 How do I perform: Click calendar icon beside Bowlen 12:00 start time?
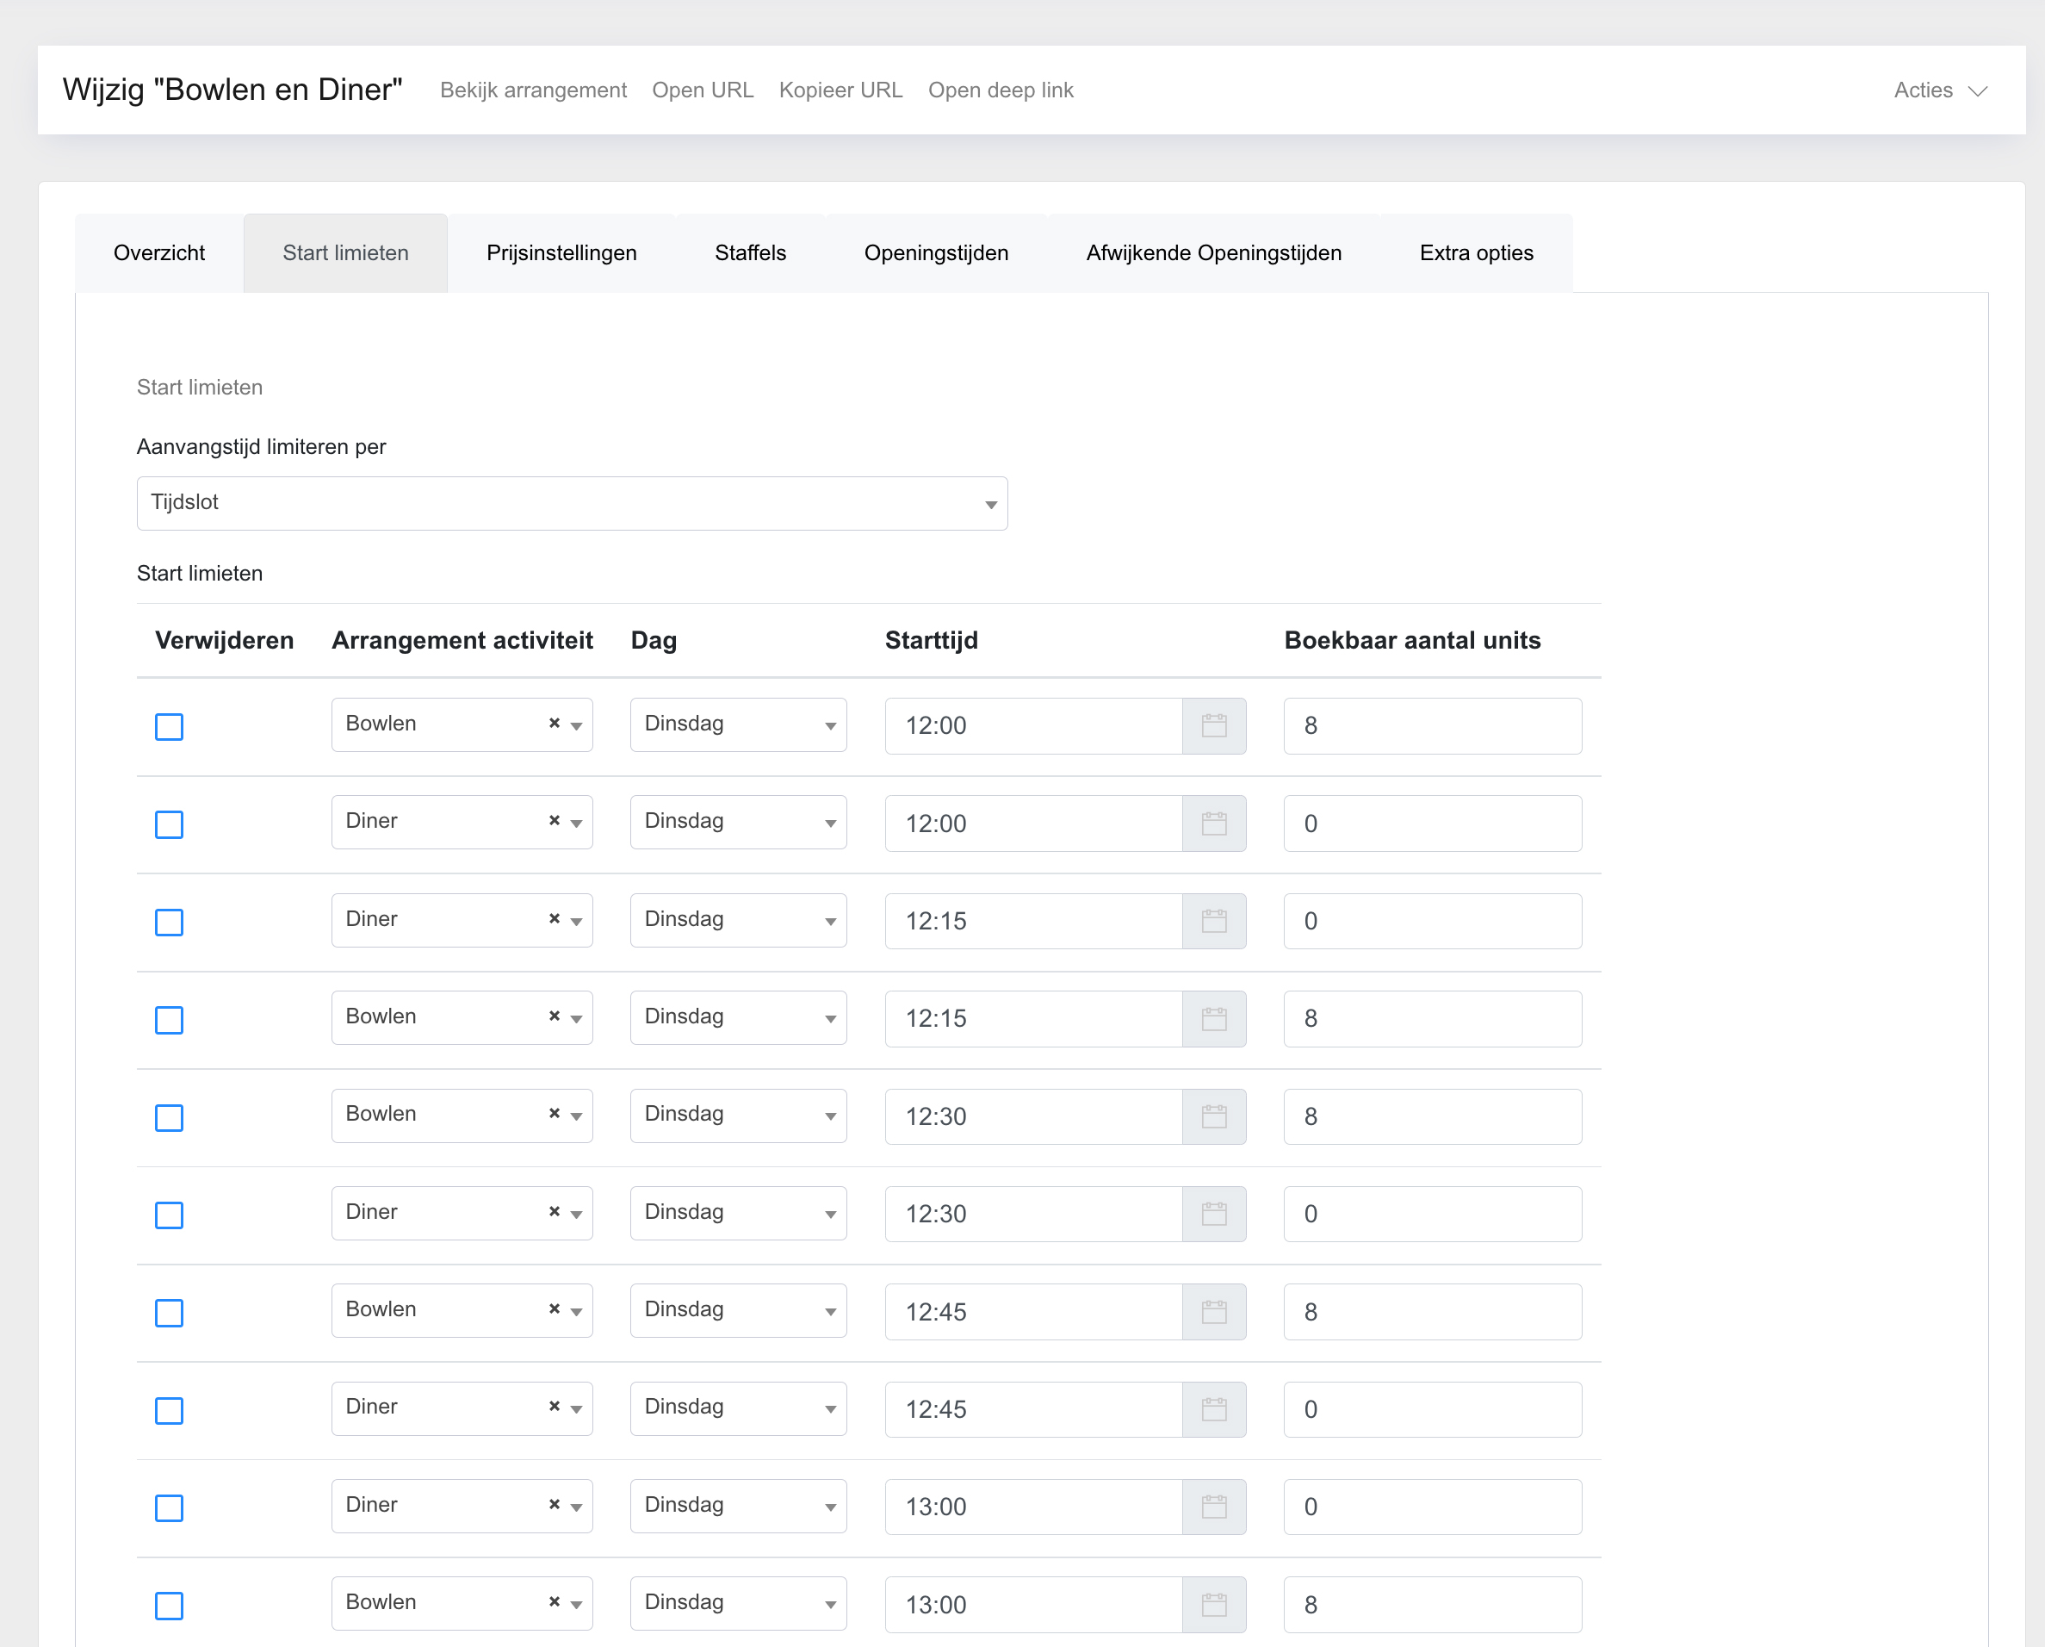1213,726
